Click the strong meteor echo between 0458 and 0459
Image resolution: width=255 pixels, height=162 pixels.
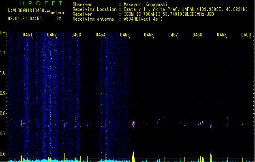211,126
